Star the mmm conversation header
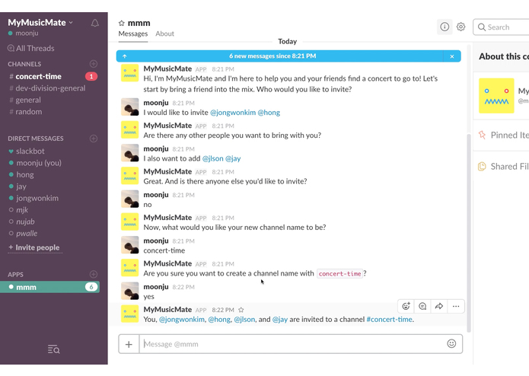 [122, 24]
